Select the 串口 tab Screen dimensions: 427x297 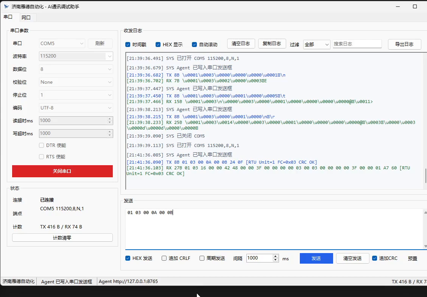click(8, 17)
